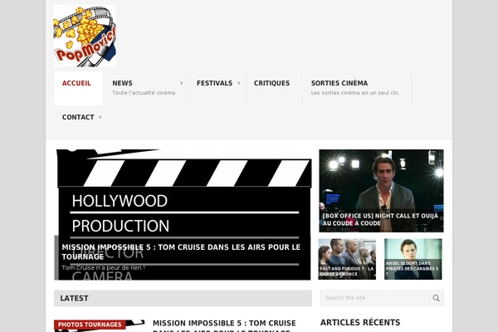498x332 pixels.
Task: Expand the News dropdown arrow
Action: [181, 83]
